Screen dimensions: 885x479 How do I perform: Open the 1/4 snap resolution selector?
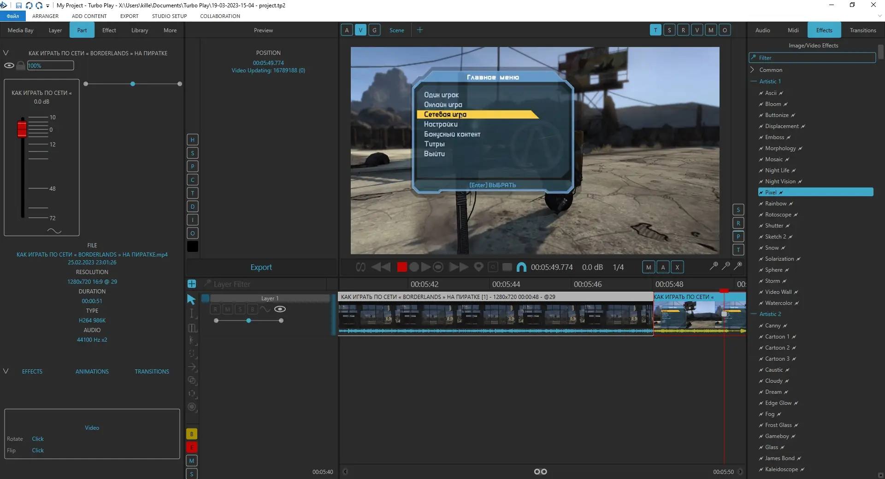(618, 267)
